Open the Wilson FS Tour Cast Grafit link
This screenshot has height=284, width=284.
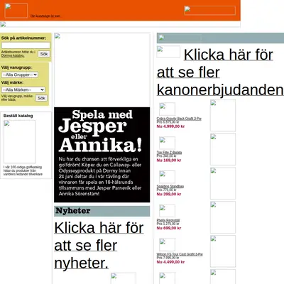click(180, 254)
